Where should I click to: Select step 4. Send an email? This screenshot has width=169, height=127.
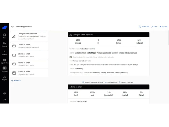click(29, 73)
